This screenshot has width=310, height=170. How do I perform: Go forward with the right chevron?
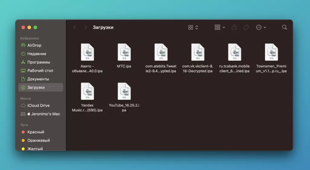point(85,27)
